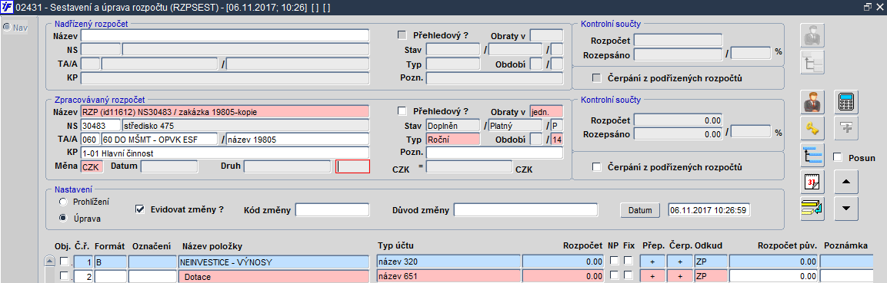887x283 pixels.
Task: Click the red-outlined field next to Druh
Action: coord(353,166)
